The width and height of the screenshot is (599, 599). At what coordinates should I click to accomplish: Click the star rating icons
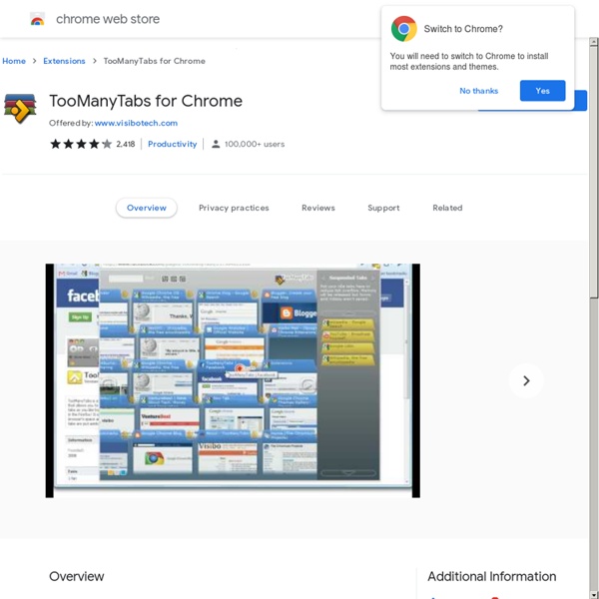tap(81, 144)
